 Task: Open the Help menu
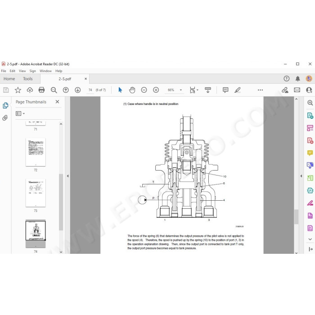point(59,71)
